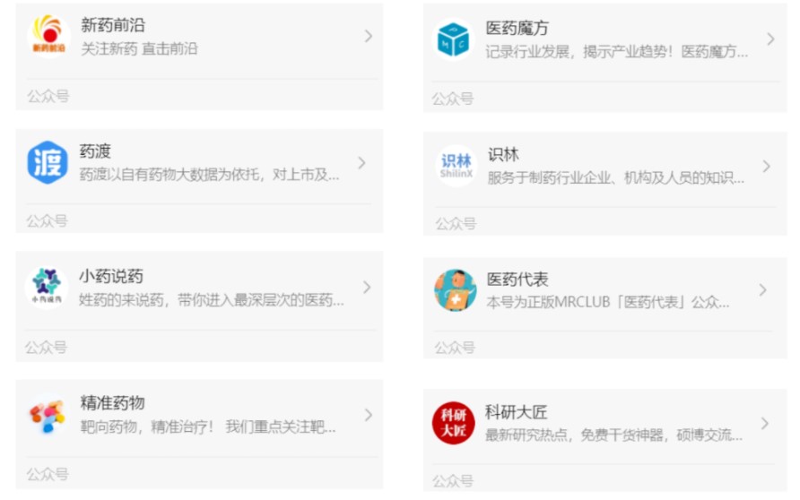Image resolution: width=800 pixels, height=500 pixels.
Task: Open the chevron on 药渡 card
Action: pyautogui.click(x=361, y=163)
